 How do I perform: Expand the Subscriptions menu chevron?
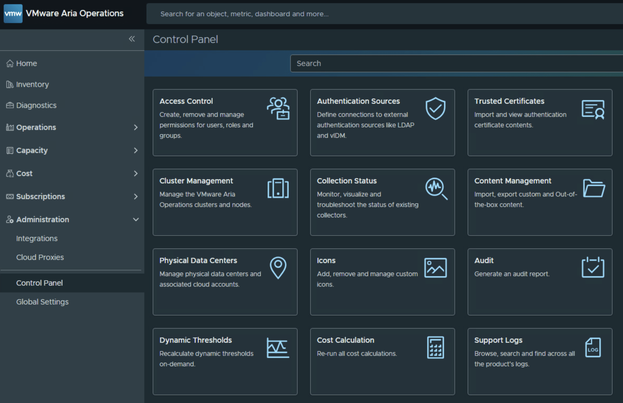pos(135,197)
